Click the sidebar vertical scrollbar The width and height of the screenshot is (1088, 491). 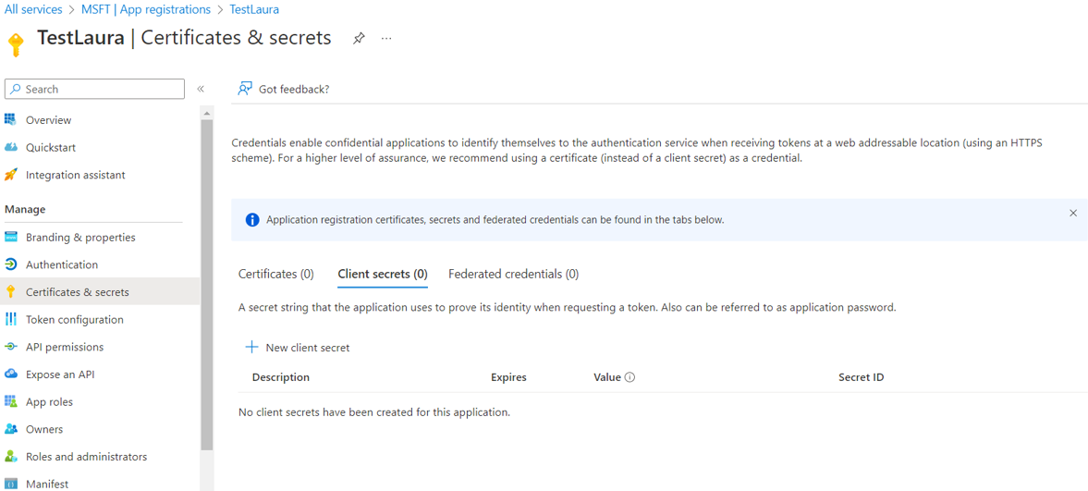coord(207,286)
